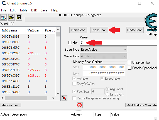Click the Stop address field
Screen dimensions: 159x120
[x=104, y=73]
